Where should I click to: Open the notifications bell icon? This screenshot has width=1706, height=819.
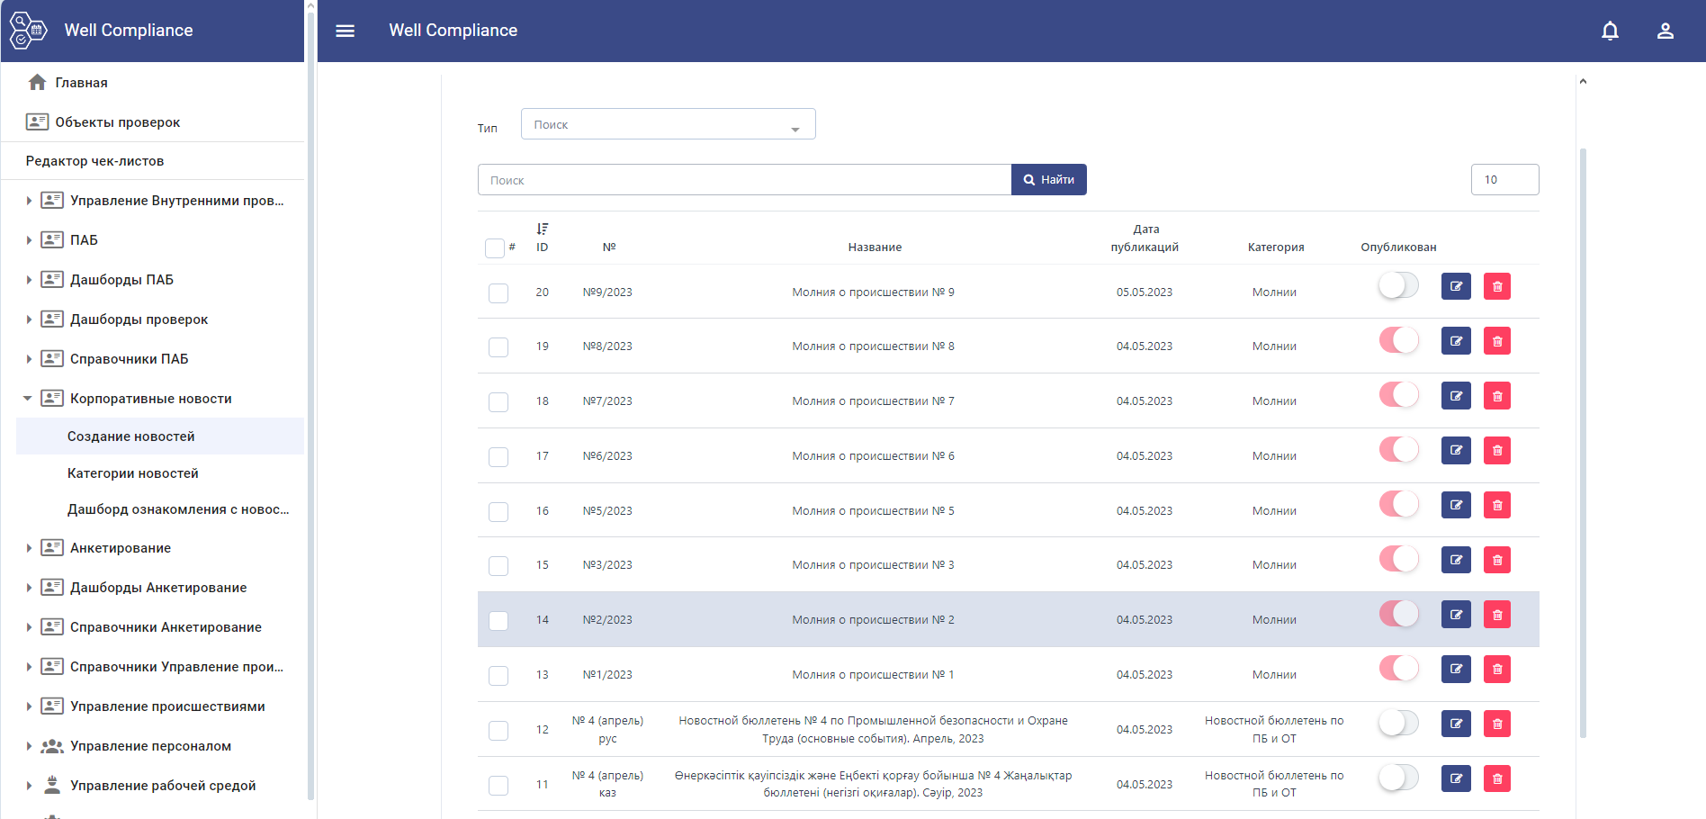(x=1610, y=31)
